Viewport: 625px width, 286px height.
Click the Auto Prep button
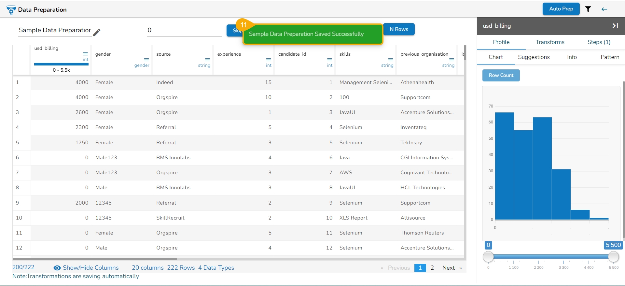tap(561, 9)
